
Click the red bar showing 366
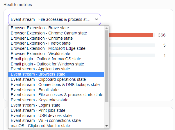131,35
